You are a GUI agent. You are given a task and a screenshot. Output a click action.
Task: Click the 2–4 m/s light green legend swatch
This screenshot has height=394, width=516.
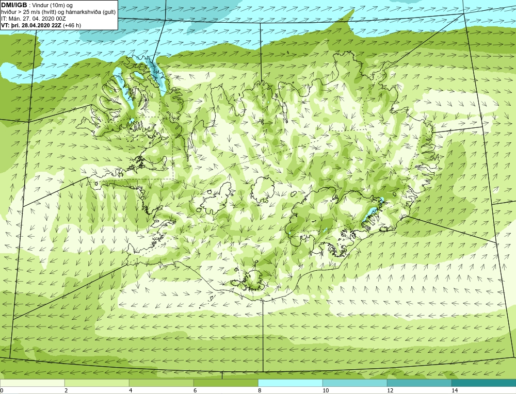[97, 383]
